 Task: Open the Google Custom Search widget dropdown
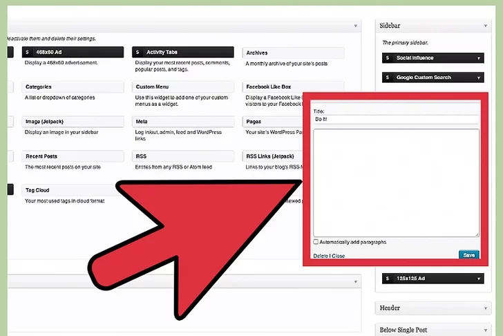click(479, 77)
